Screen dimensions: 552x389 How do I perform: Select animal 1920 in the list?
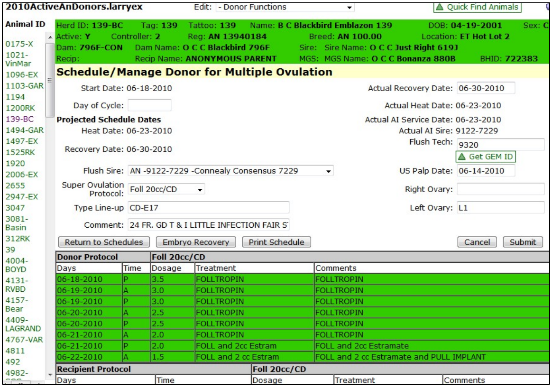pyautogui.click(x=15, y=163)
